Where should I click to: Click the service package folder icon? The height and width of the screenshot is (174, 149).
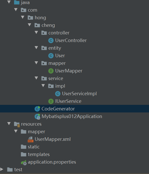[x=44, y=79]
